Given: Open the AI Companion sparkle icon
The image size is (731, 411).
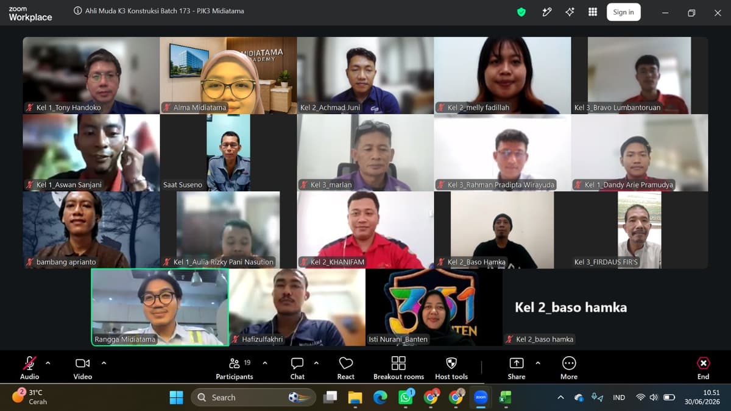Looking at the screenshot, I should click(x=570, y=12).
